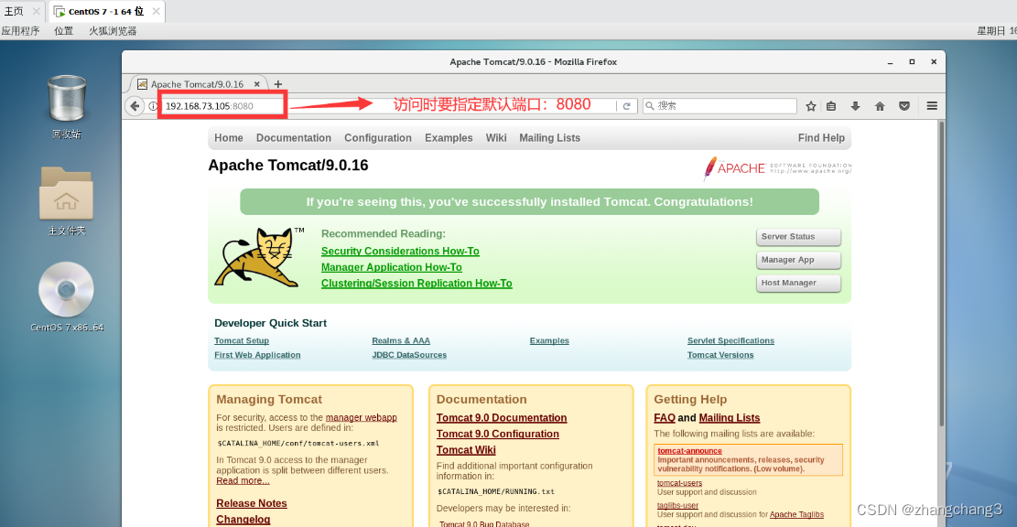Close the CentOS 7 VM tab
1017x527 pixels.
point(156,12)
